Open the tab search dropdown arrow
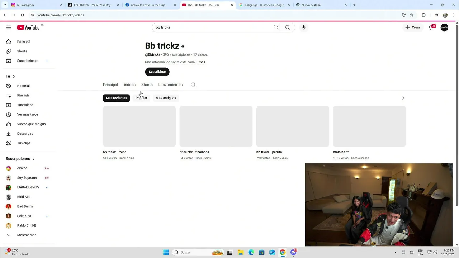Screen dimensions: 459x258 5,5
